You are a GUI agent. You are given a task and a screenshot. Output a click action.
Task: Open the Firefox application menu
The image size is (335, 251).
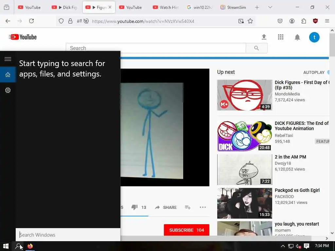tap(327, 21)
